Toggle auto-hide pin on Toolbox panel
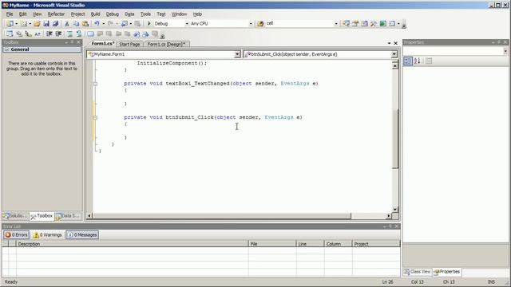511x287 pixels. 72,42
